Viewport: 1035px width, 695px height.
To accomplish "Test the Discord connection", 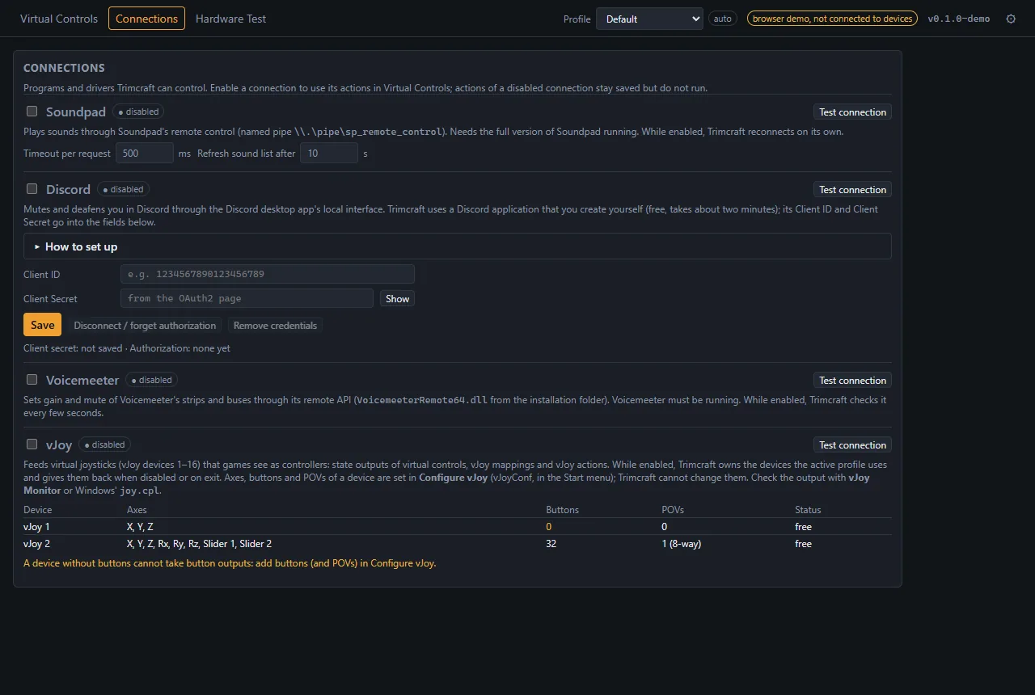I will point(852,190).
